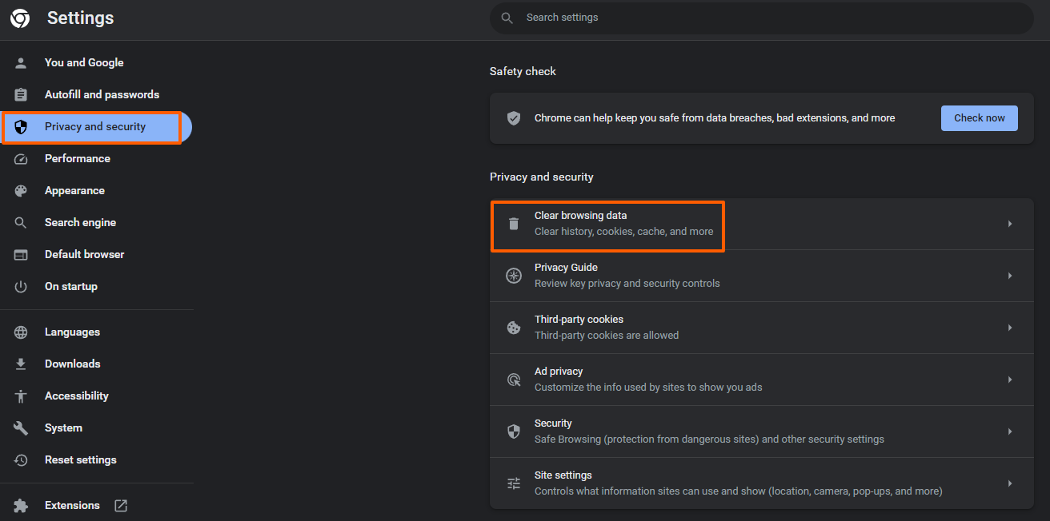
Task: Click Chrome can help keep you safe text
Action: click(715, 117)
